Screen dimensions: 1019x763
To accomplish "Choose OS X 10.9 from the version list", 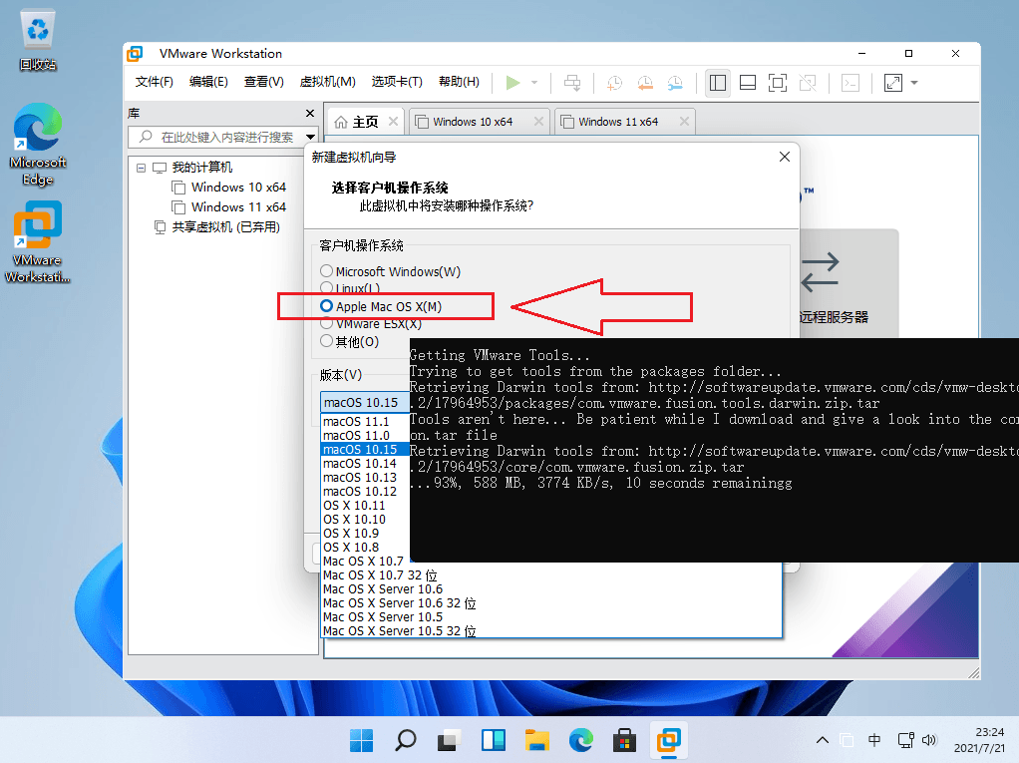I will 365,534.
